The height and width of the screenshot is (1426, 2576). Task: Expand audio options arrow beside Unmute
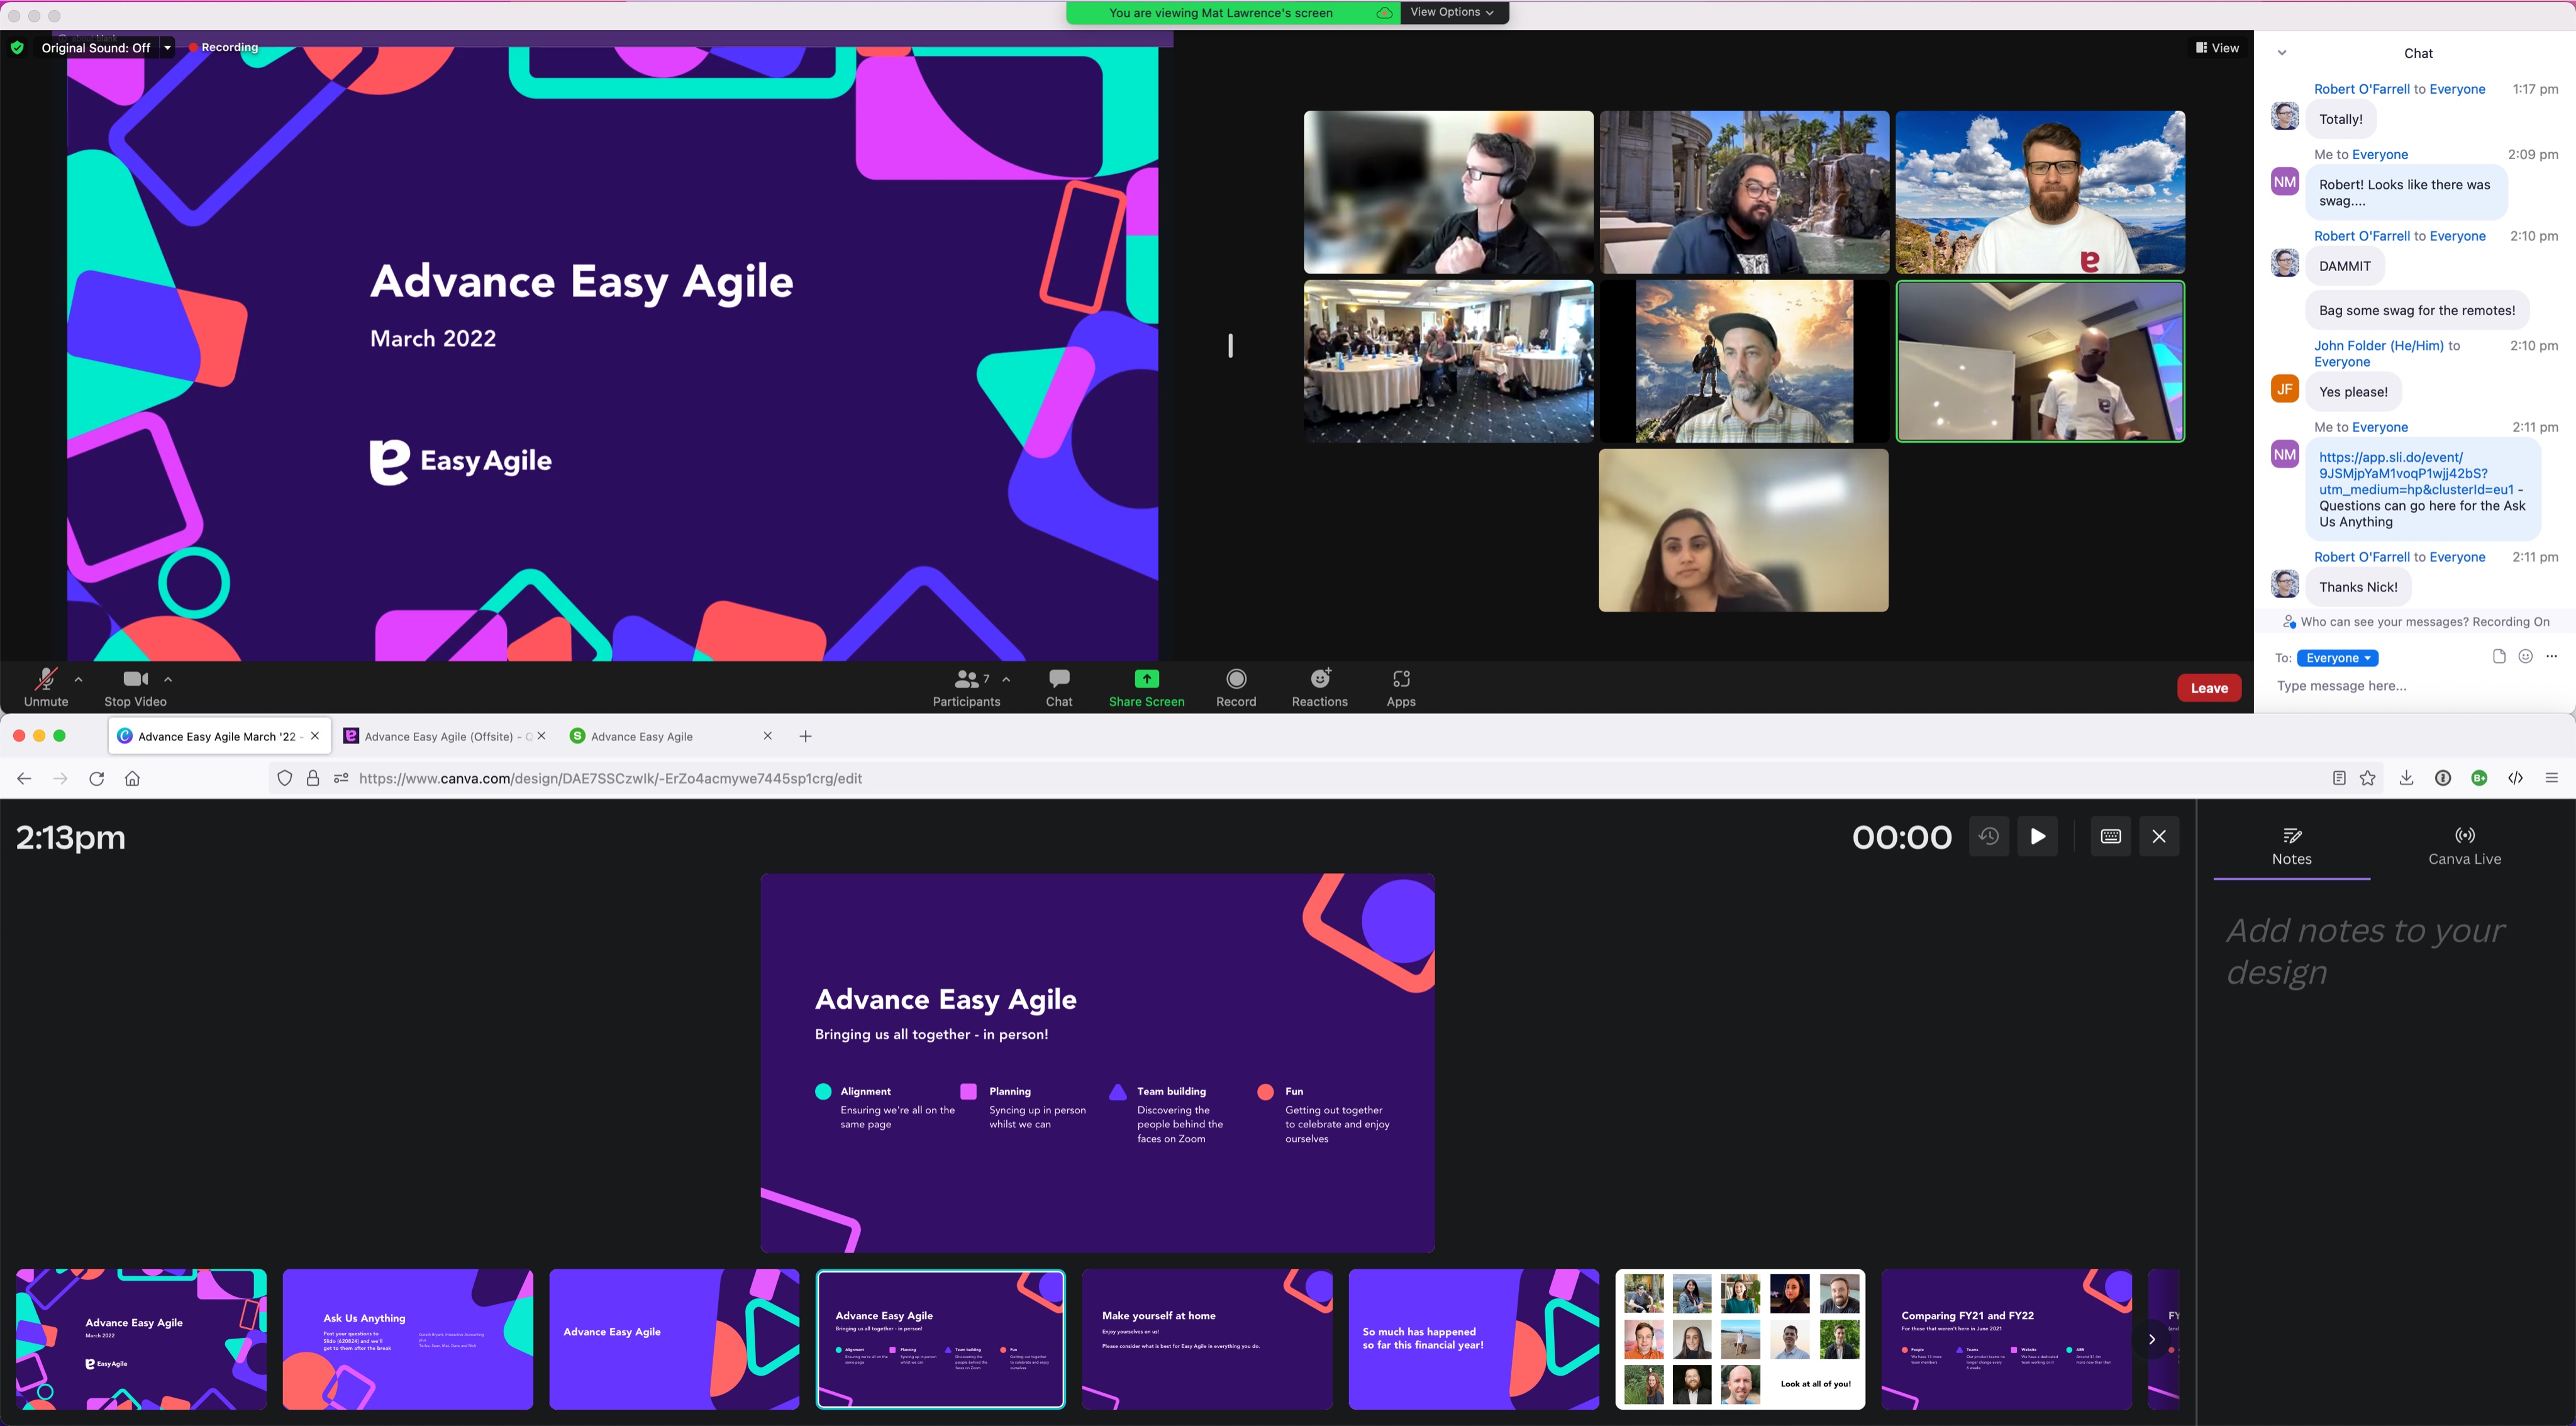[78, 679]
